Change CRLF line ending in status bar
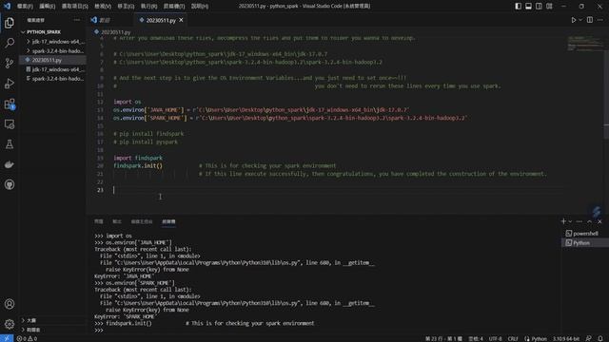 pos(513,338)
